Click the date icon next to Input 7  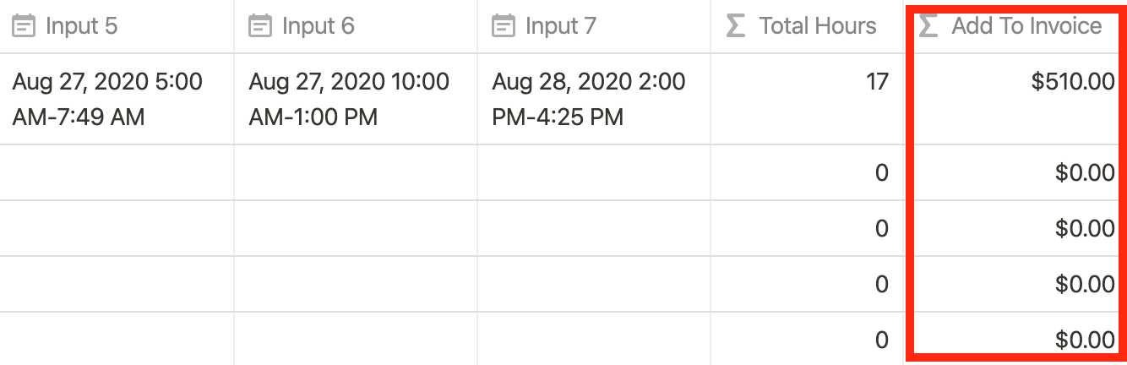[x=504, y=27]
